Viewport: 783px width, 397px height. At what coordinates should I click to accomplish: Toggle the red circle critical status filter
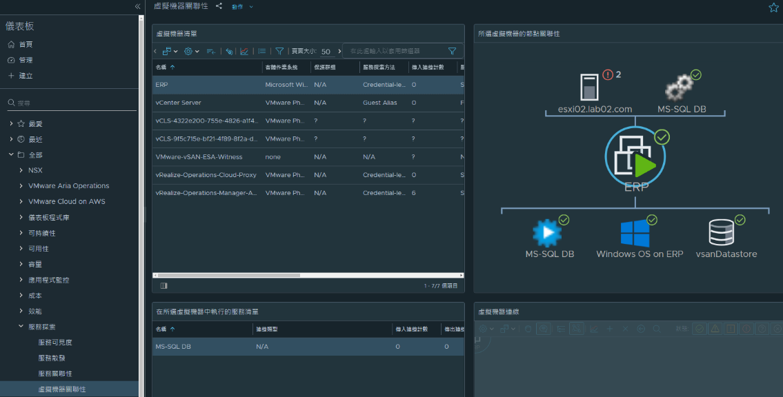click(x=746, y=329)
